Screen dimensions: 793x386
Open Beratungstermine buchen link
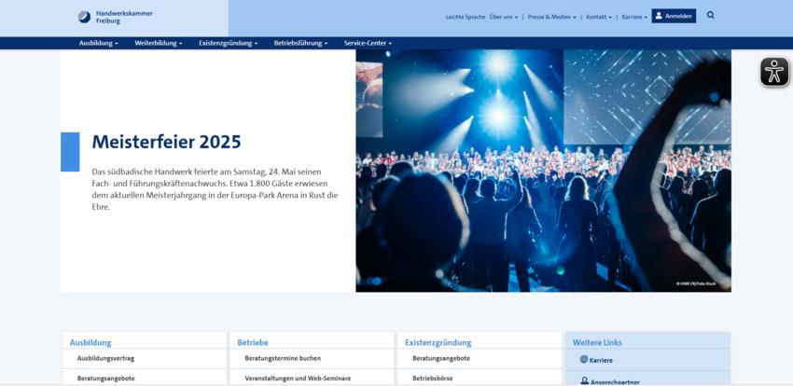[283, 358]
